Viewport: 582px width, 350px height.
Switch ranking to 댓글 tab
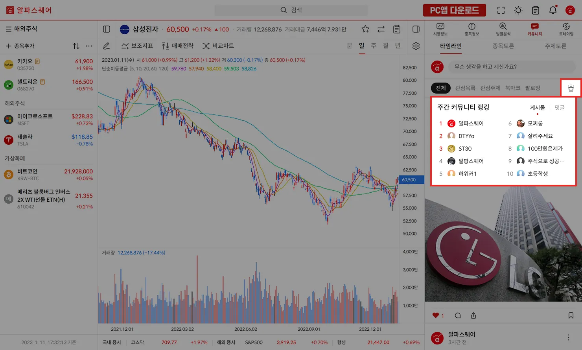560,108
